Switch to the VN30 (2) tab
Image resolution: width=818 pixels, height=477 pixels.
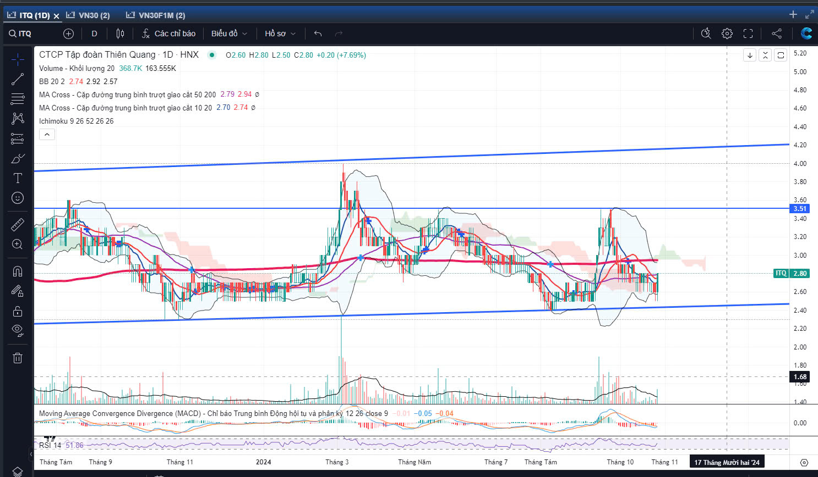point(88,15)
